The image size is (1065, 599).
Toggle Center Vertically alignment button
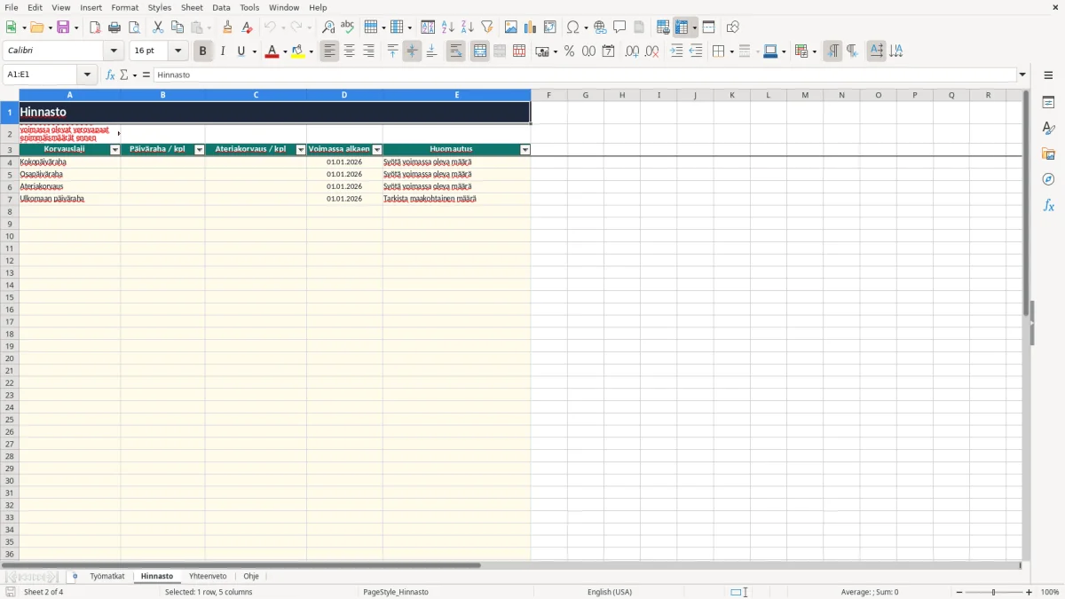pos(412,51)
